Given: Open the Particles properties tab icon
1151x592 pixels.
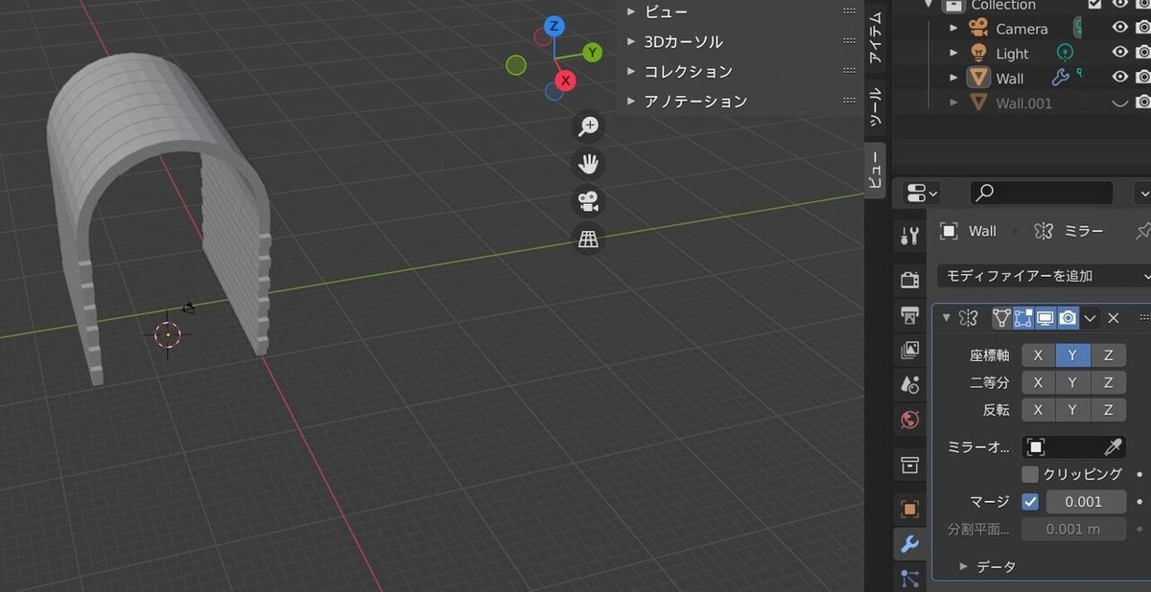Looking at the screenshot, I should pos(909,578).
